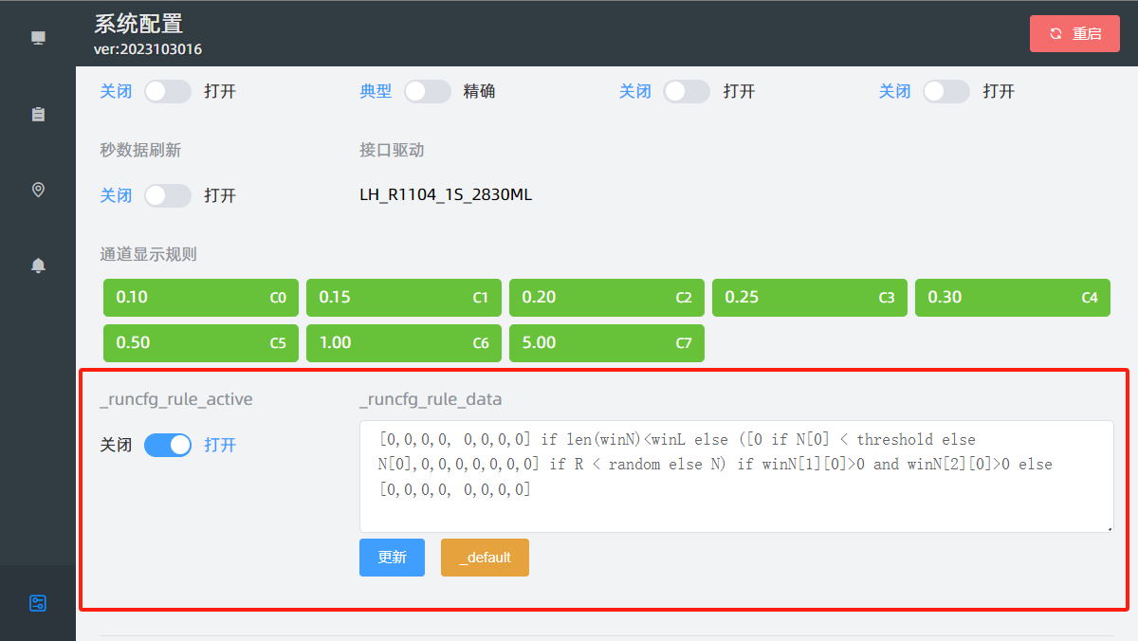The width and height of the screenshot is (1138, 641).
Task: Toggle the _runcfg_rule_active switch
Action: click(168, 445)
